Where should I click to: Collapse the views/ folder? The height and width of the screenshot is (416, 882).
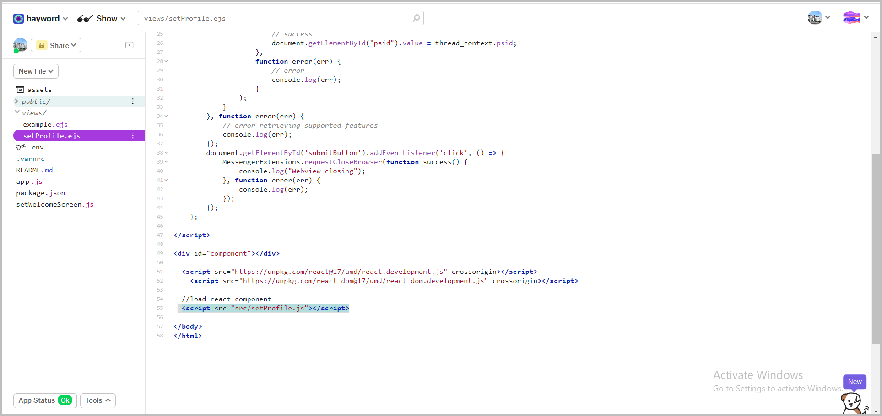click(17, 112)
